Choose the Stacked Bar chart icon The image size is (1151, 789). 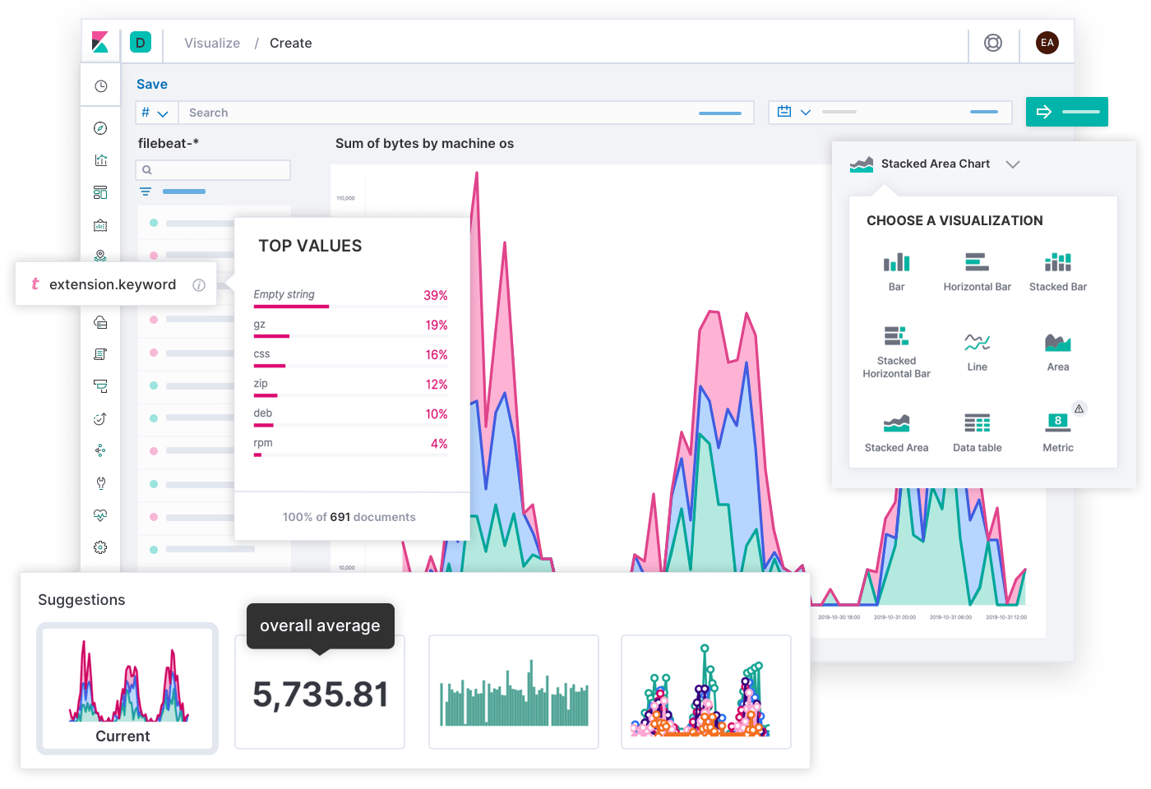(x=1058, y=262)
